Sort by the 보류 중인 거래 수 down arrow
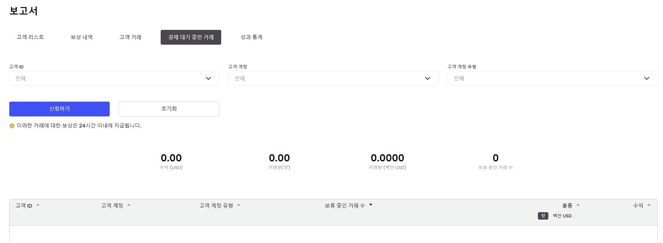Viewport: 663px width, 243px height. click(x=371, y=205)
